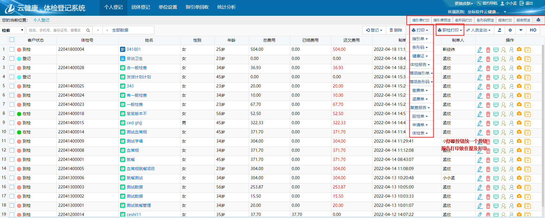Expand the 职检打印 dropdown

point(450,30)
